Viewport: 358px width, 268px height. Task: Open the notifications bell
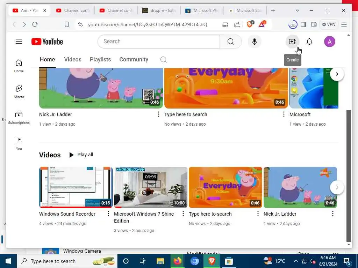tap(309, 42)
